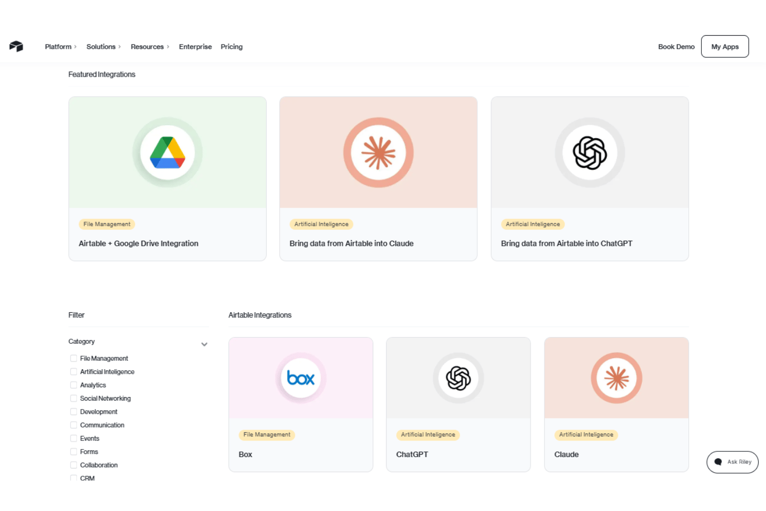Go to the Pricing page
766x511 pixels.
pos(231,47)
